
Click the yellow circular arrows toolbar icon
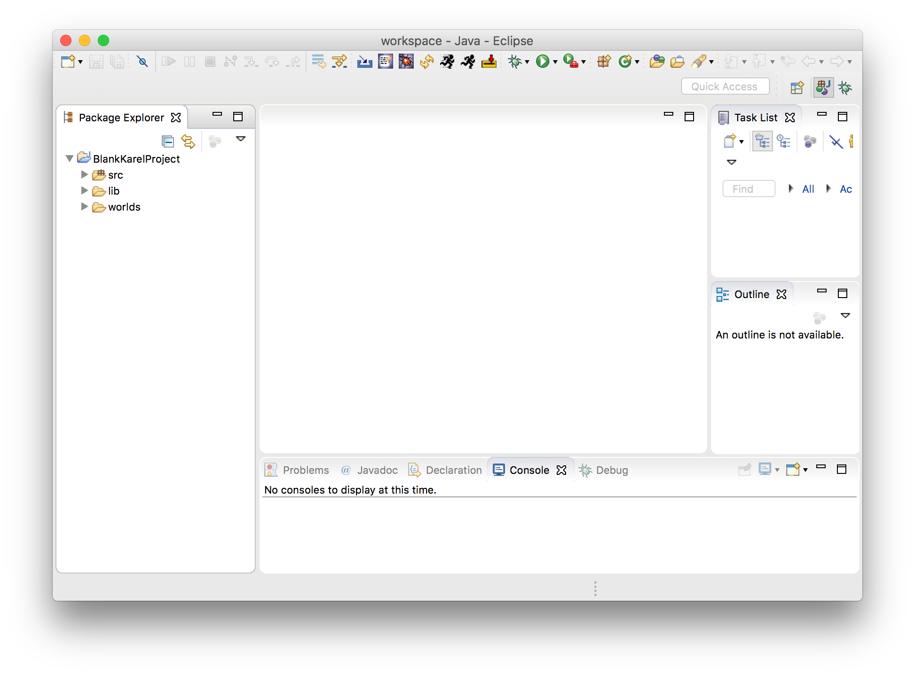coord(427,62)
